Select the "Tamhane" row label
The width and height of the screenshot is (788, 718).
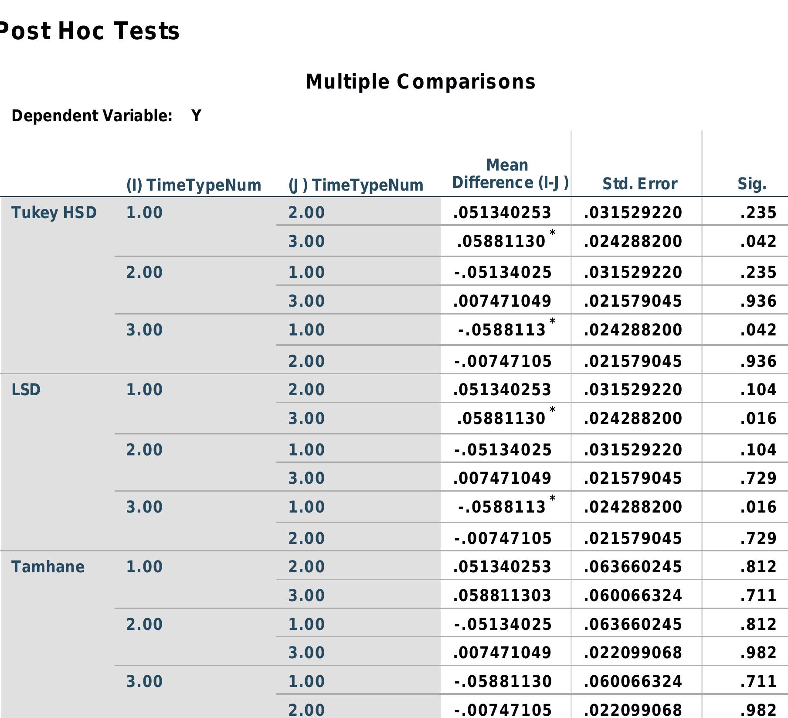click(48, 567)
